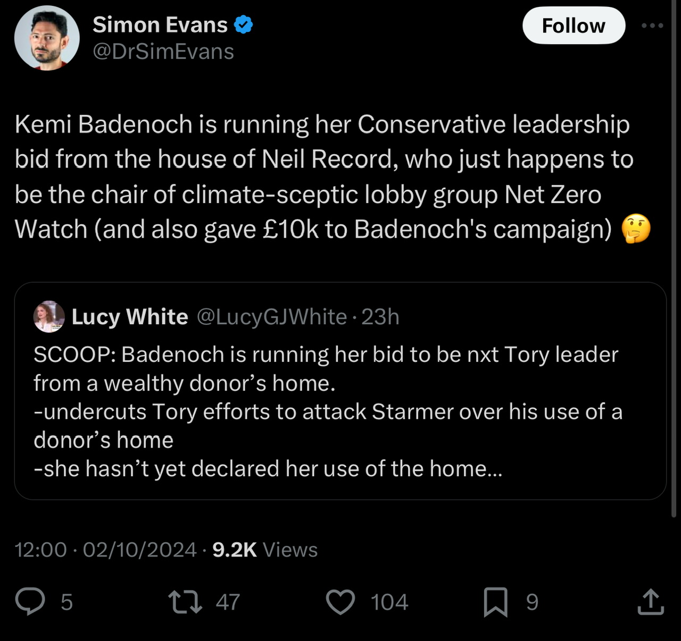View the 9.2K Views analytics
Screen dimensions: 681x641
[x=264, y=550]
